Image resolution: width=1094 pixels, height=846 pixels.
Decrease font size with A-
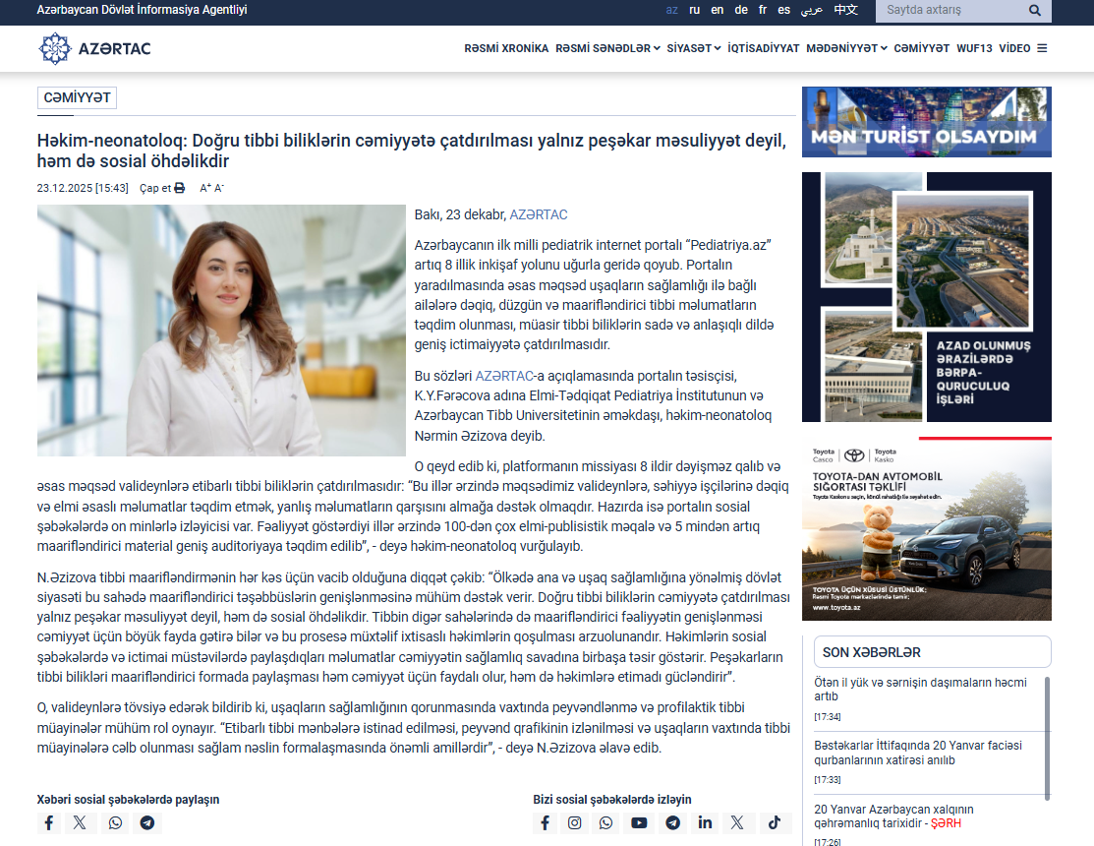[219, 188]
